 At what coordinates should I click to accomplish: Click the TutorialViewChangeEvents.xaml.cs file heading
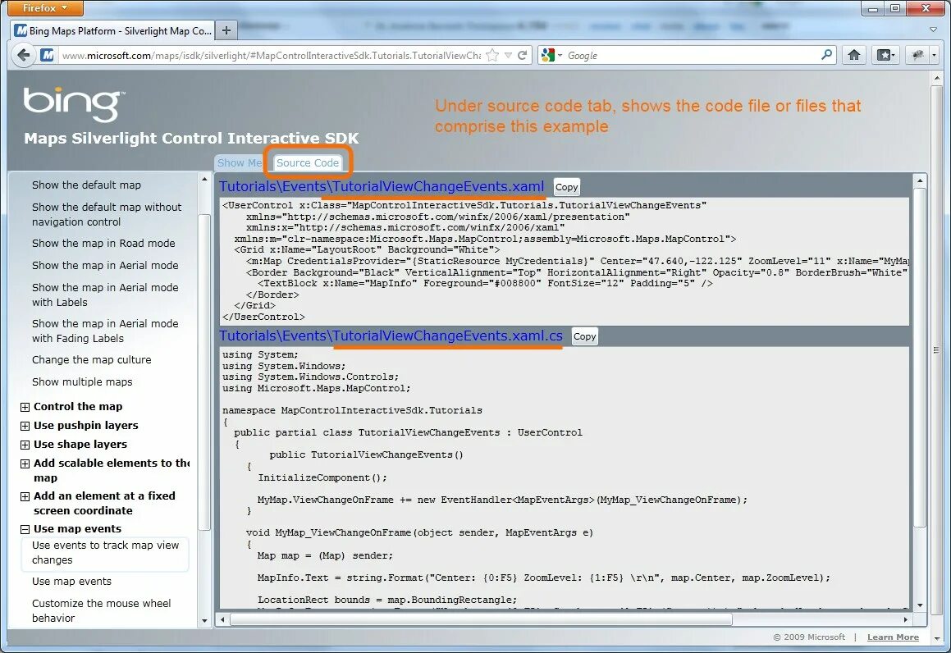[391, 336]
